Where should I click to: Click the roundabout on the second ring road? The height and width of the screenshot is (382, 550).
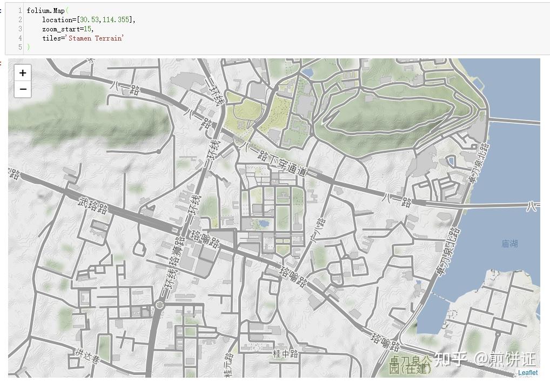click(x=160, y=305)
